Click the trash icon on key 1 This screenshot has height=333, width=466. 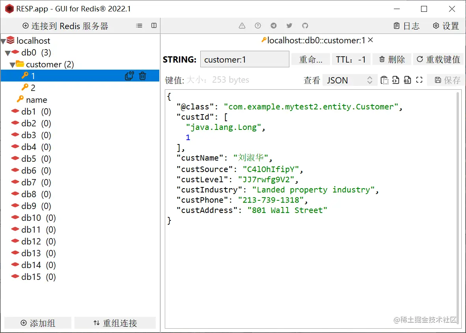[x=143, y=76]
